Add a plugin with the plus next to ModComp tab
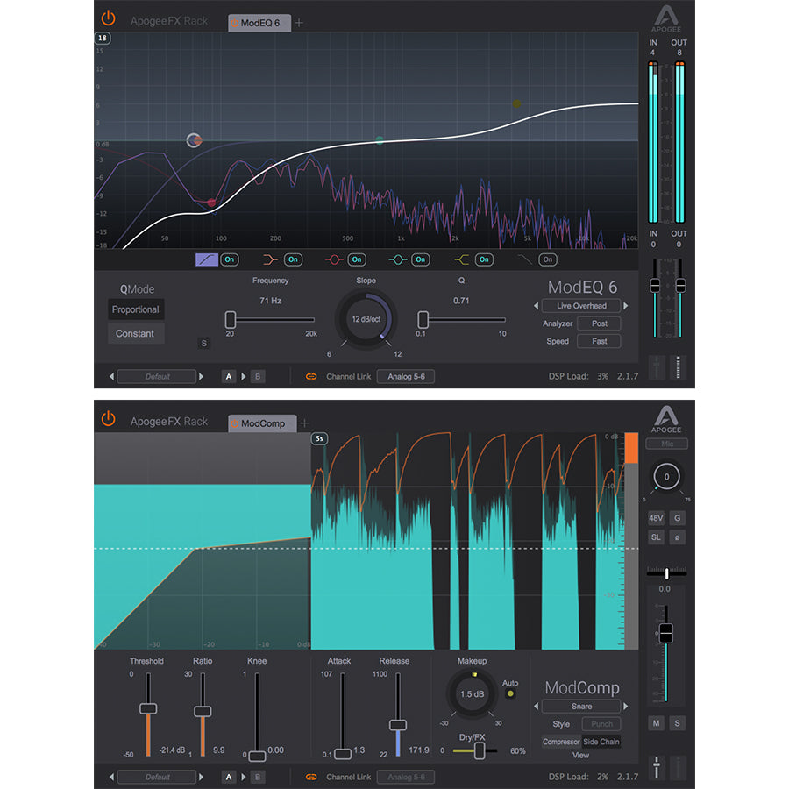The width and height of the screenshot is (789, 789). (304, 423)
